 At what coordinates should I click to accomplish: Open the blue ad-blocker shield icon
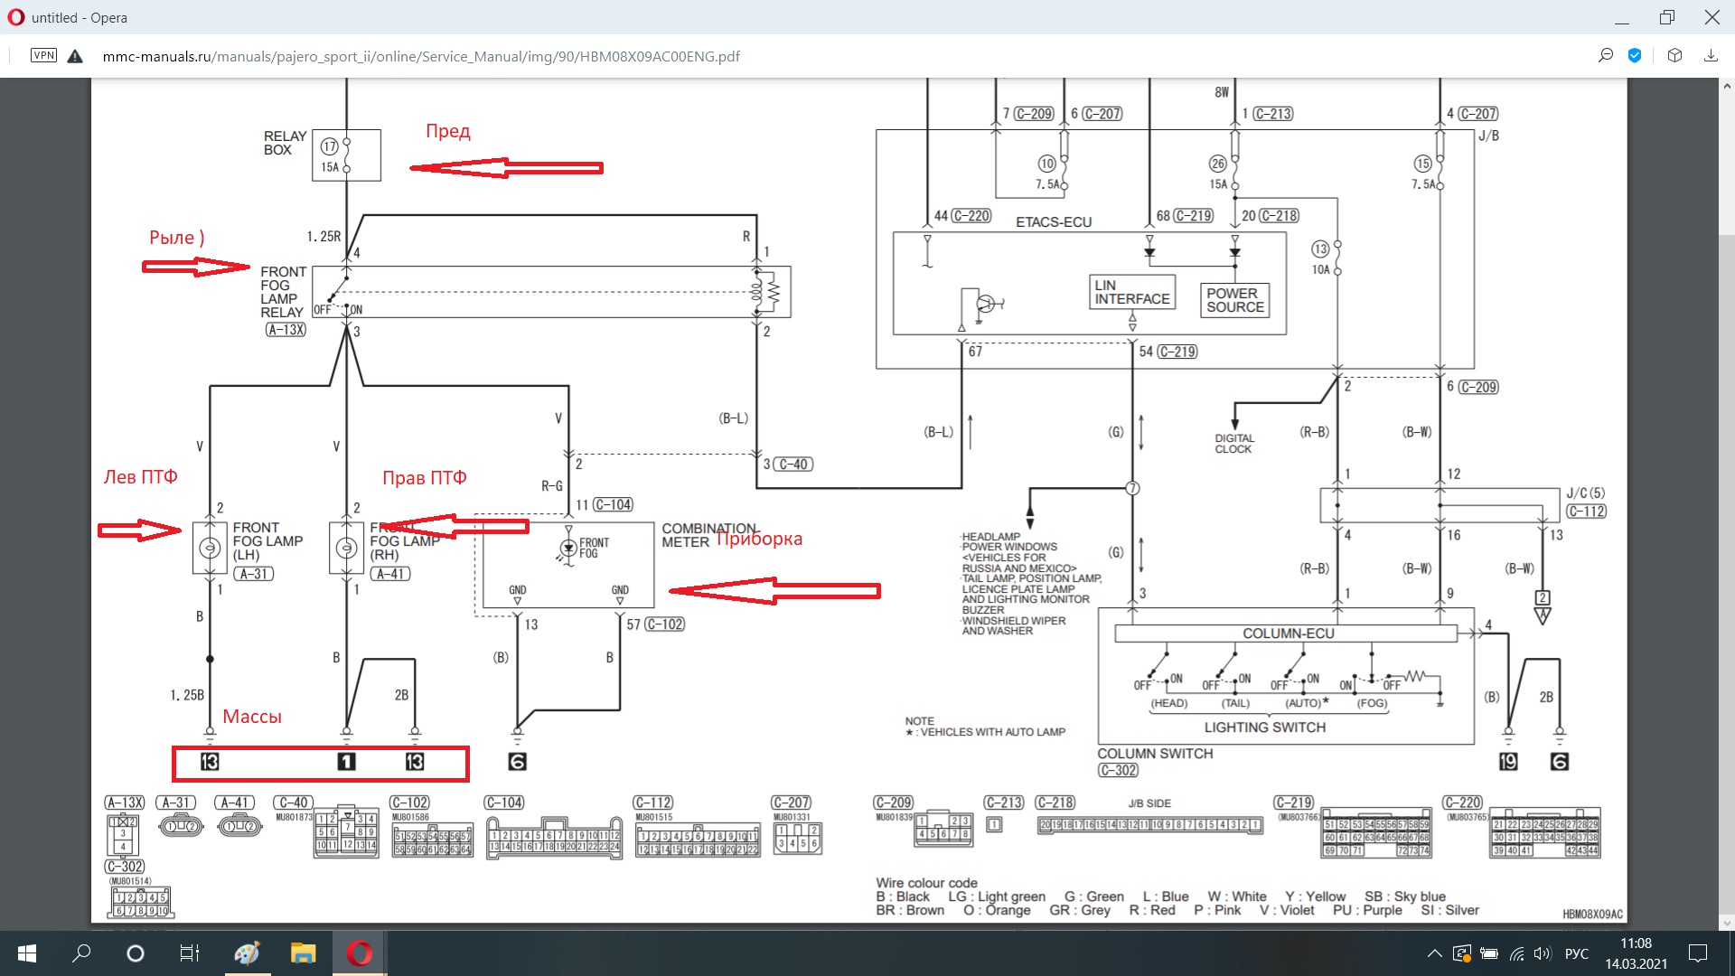tap(1635, 55)
